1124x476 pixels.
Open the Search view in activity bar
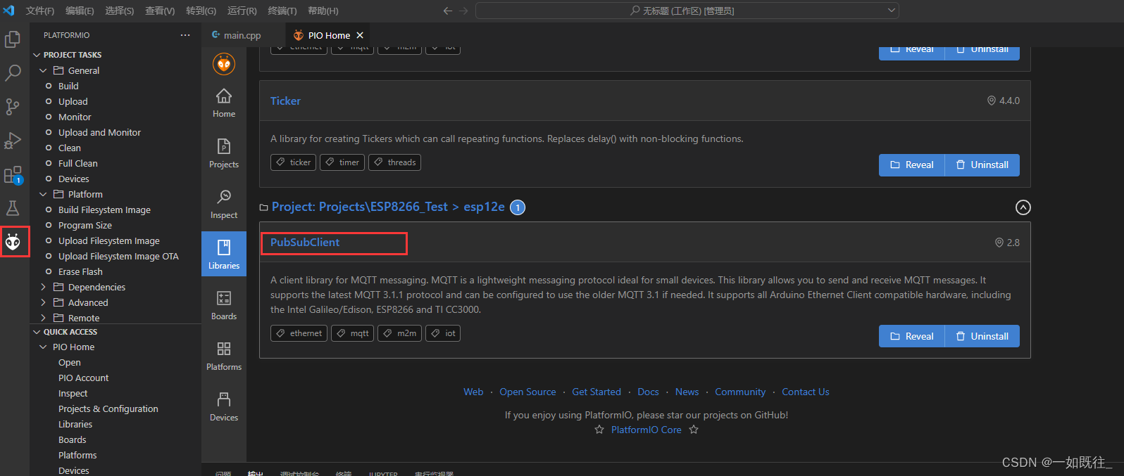pyautogui.click(x=13, y=72)
